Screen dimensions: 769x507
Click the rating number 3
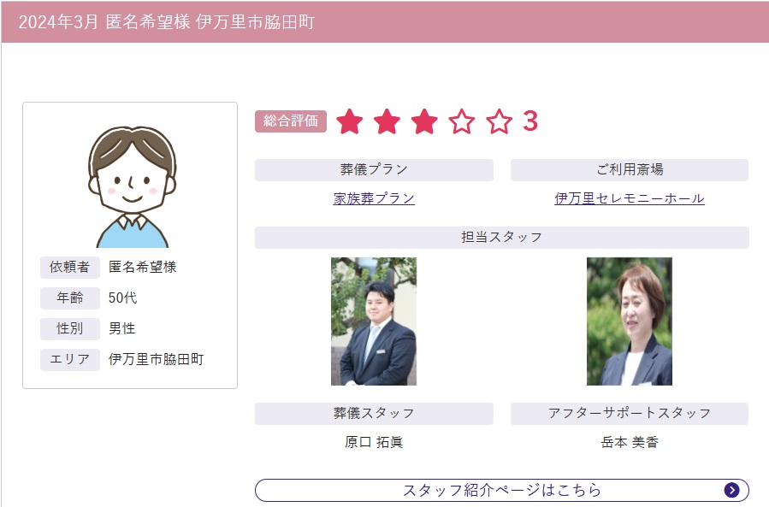530,121
